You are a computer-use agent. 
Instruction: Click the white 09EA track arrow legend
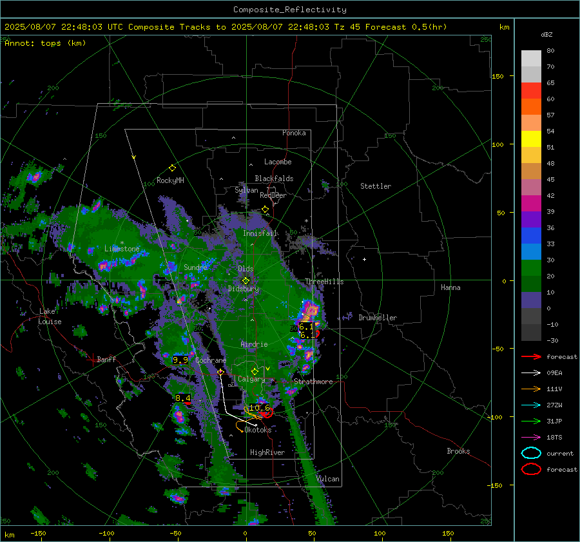pos(531,373)
